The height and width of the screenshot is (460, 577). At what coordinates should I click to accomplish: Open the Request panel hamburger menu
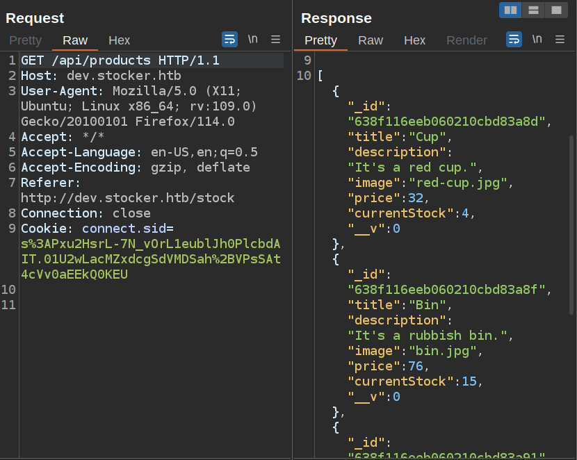[276, 40]
